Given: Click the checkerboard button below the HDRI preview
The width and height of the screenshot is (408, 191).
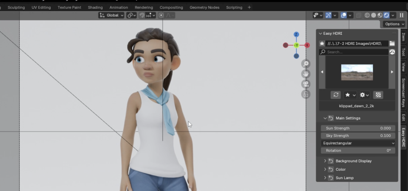Looking at the screenshot, I should pos(378,95).
